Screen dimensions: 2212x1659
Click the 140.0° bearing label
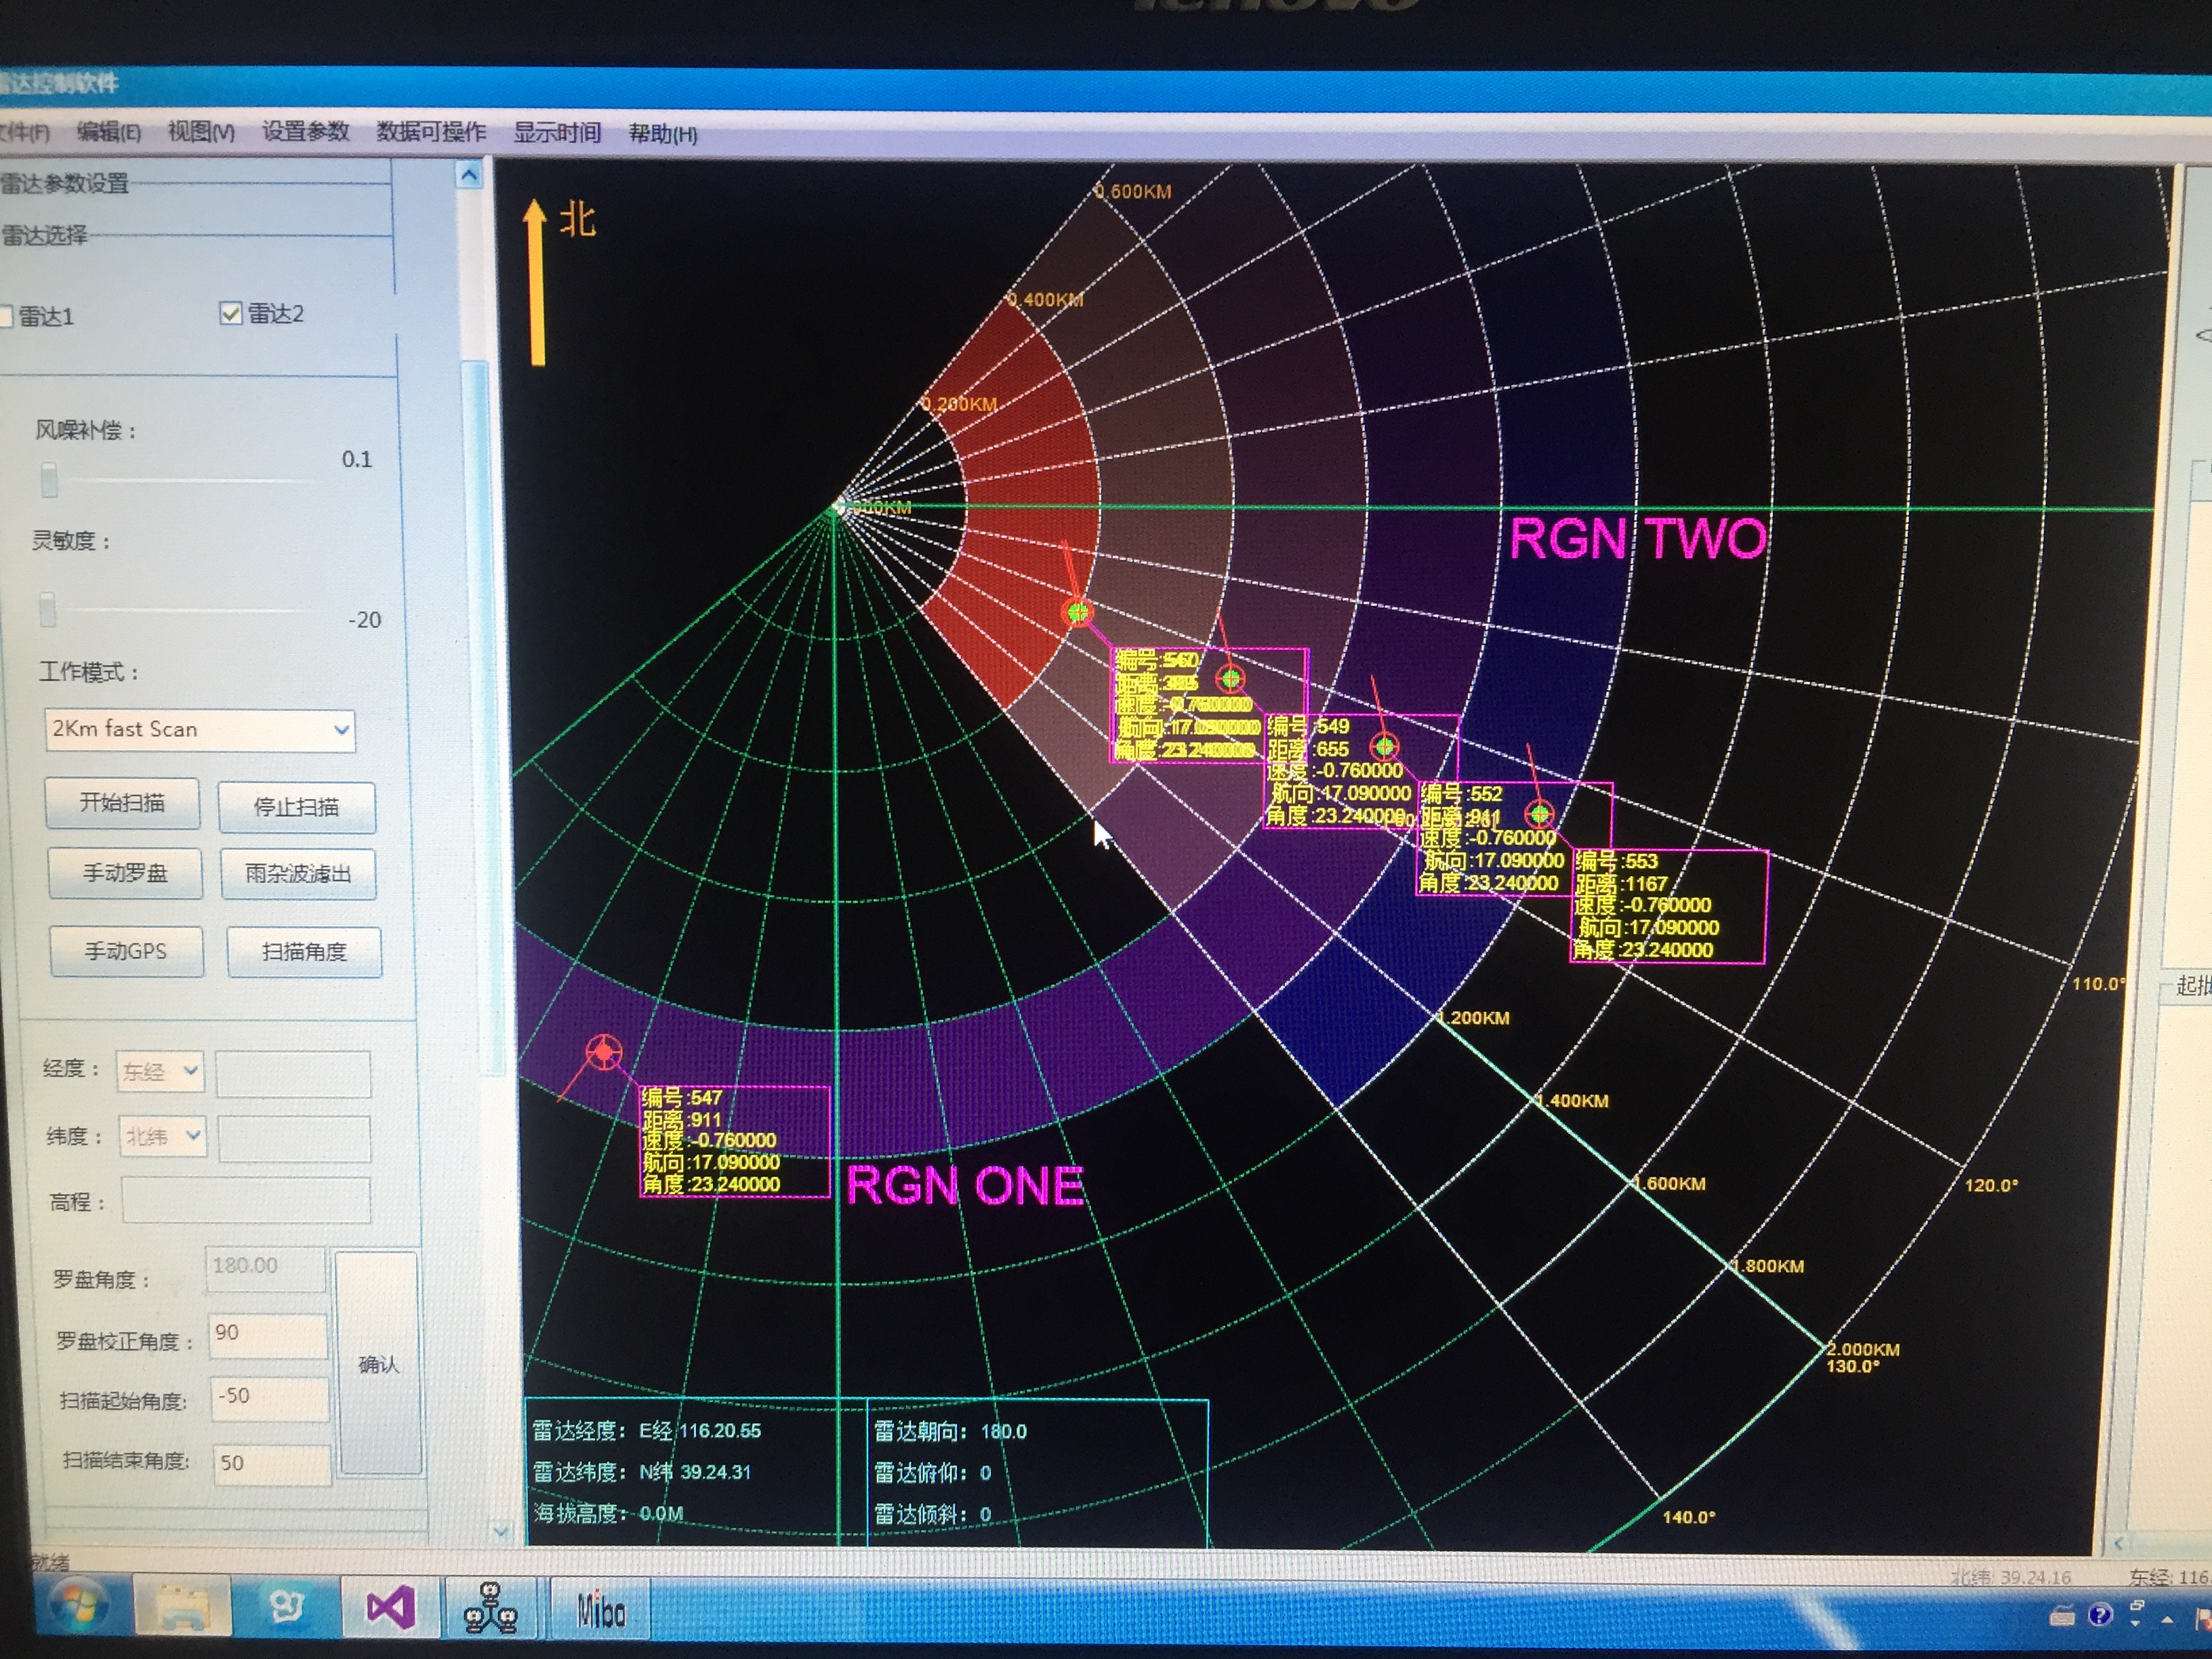pos(1689,1517)
